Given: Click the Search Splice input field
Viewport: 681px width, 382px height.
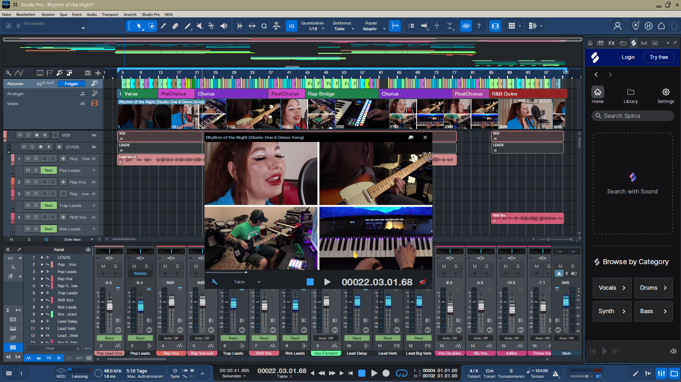Looking at the screenshot, I should click(x=633, y=116).
